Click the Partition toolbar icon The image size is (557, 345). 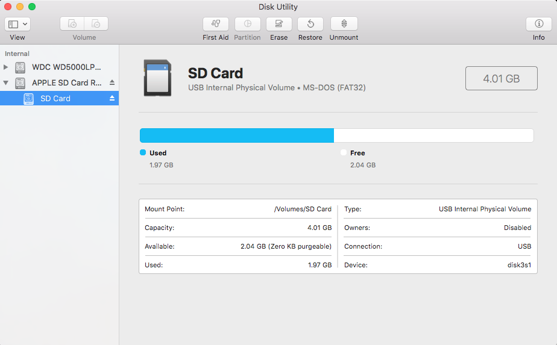247,24
